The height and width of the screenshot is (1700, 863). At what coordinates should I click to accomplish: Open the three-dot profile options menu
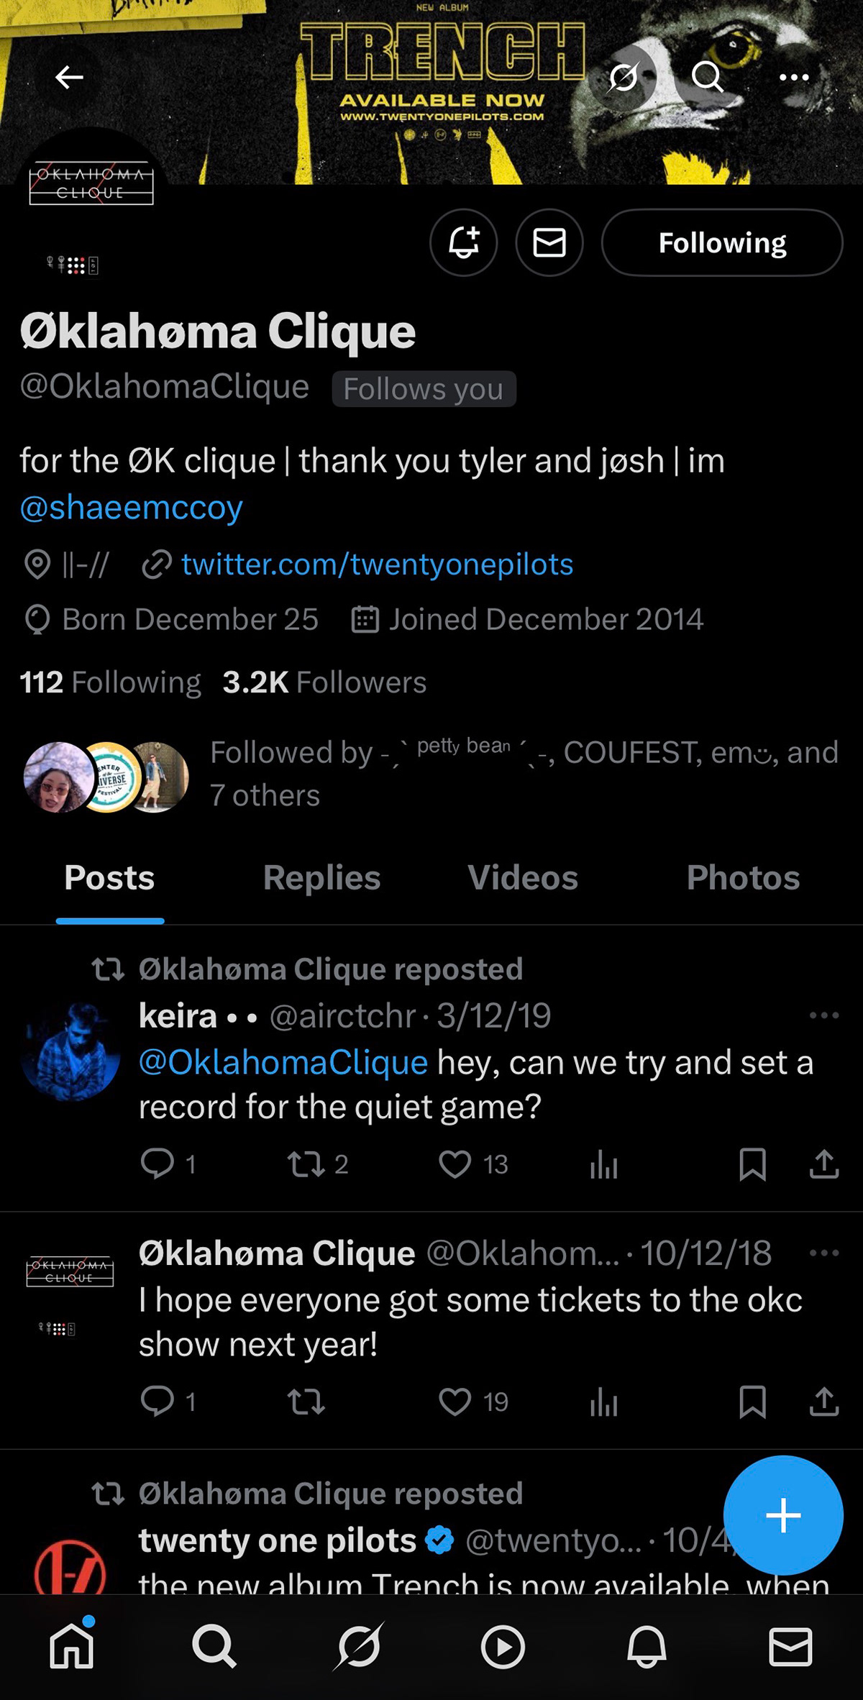click(x=794, y=77)
